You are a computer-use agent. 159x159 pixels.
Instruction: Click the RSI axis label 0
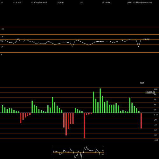2,54
